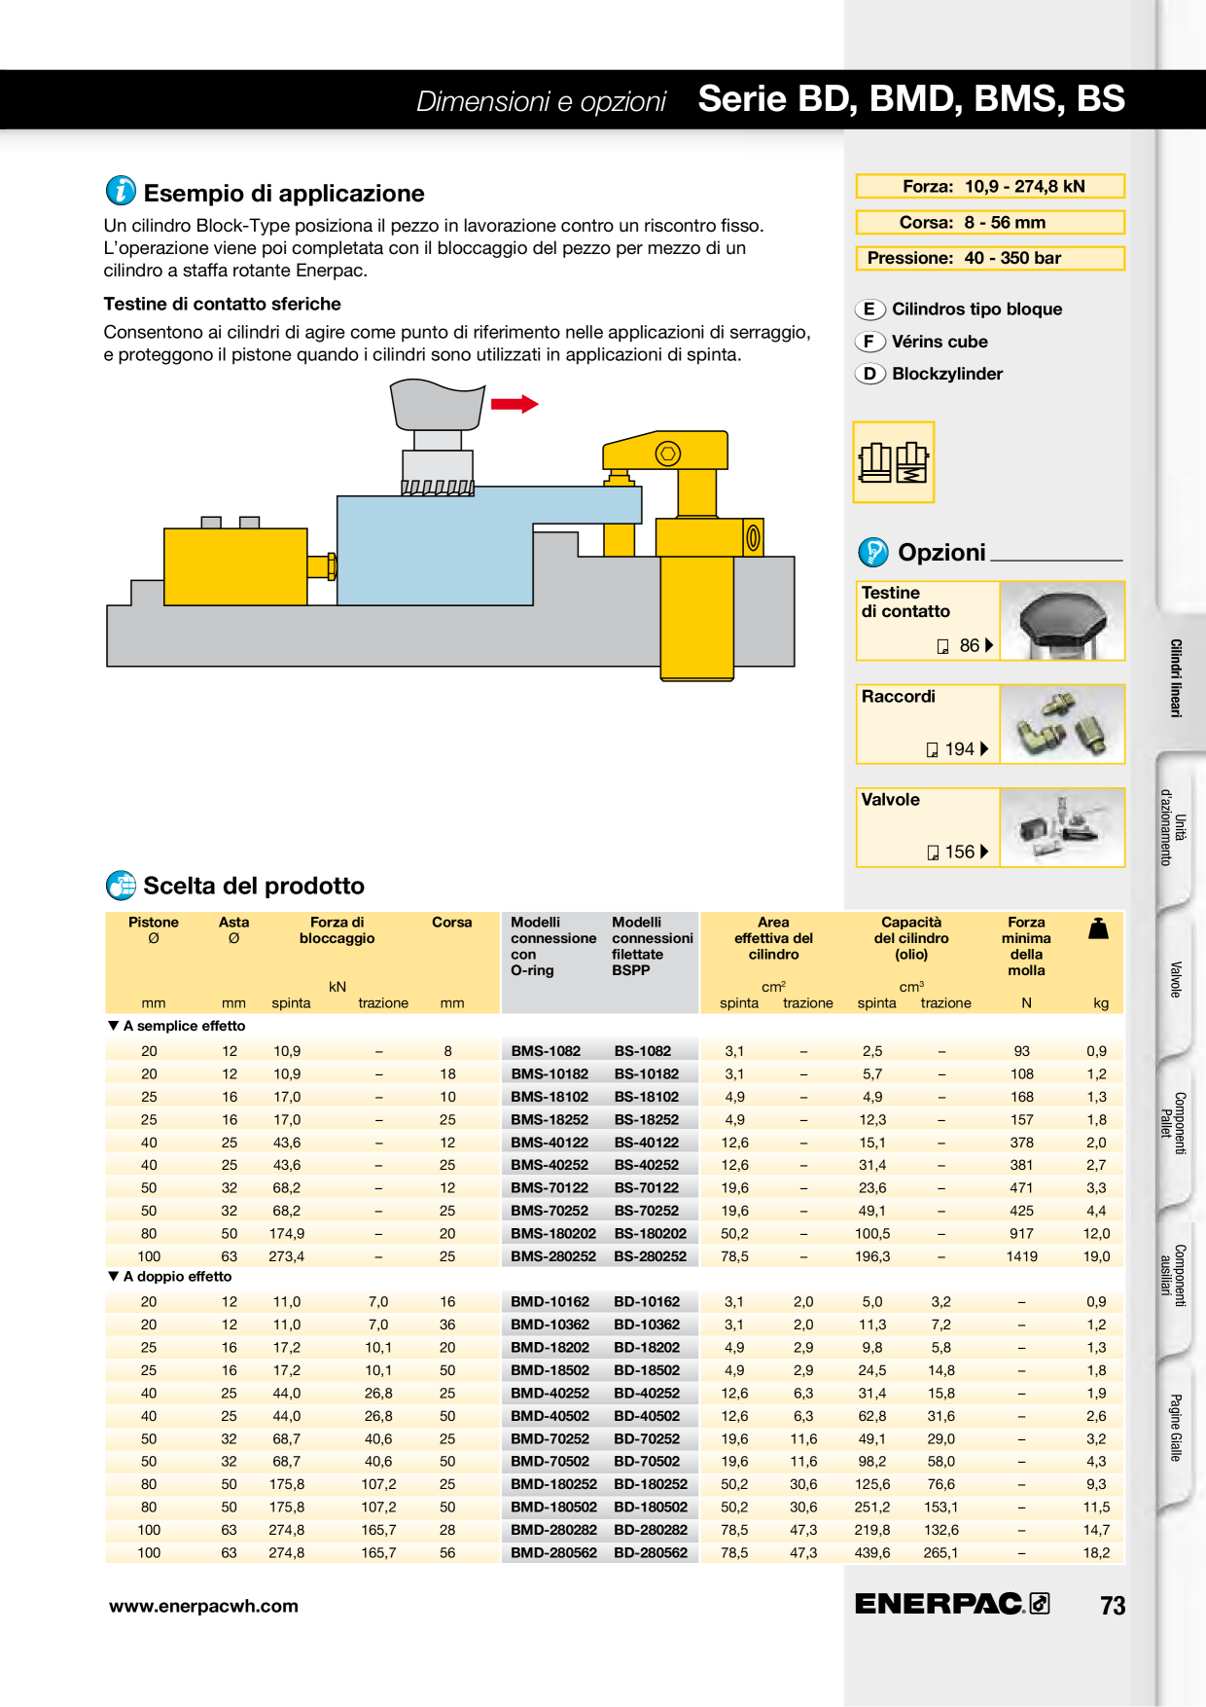1206x1707 pixels.
Task: Select model BMS-1082
Action: [546, 1051]
